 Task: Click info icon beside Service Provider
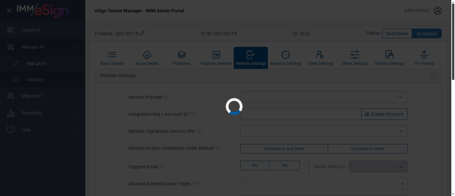[166, 97]
